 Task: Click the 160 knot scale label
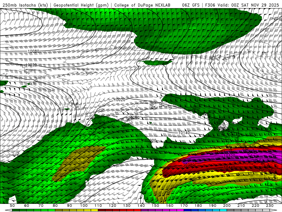coord(170,206)
